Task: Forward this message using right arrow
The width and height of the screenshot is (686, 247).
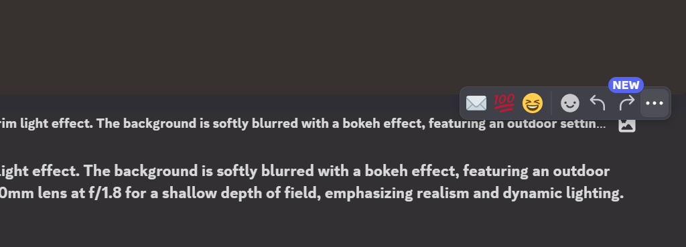Action: [626, 104]
